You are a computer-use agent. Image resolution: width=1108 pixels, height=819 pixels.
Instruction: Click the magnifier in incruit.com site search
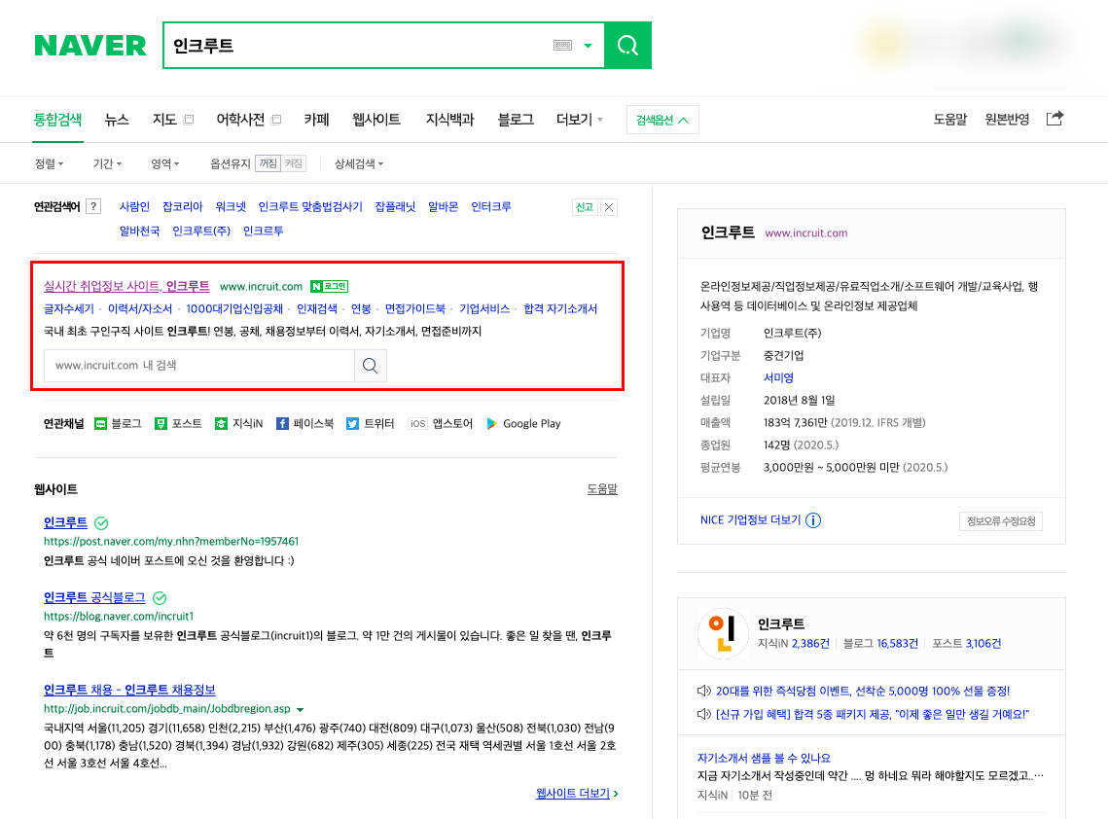(x=371, y=366)
